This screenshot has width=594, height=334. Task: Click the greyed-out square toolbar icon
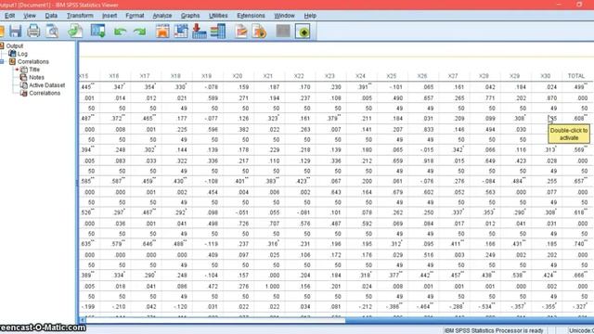tap(283, 31)
